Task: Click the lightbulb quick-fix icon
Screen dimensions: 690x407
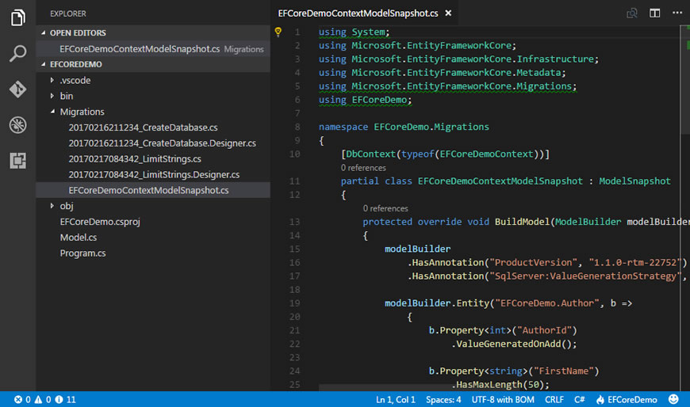Action: click(x=278, y=32)
